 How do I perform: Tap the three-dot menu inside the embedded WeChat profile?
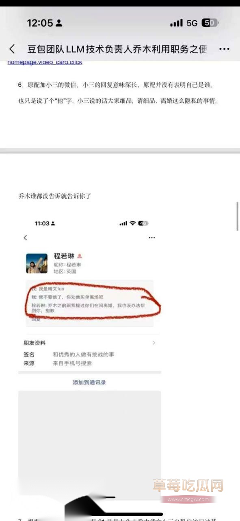click(152, 237)
